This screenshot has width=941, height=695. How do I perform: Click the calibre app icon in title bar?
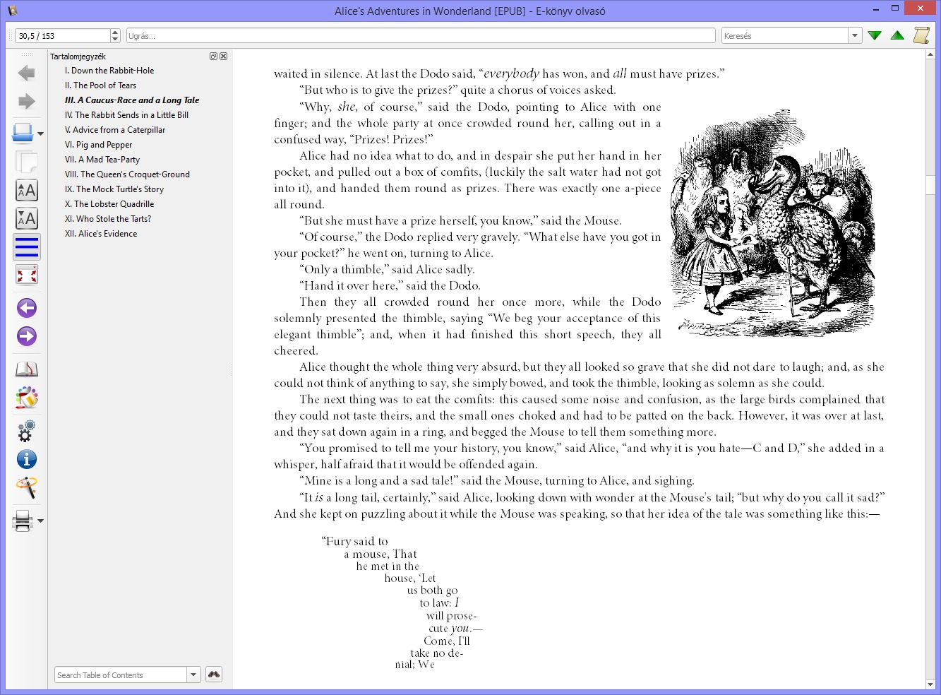(12, 10)
